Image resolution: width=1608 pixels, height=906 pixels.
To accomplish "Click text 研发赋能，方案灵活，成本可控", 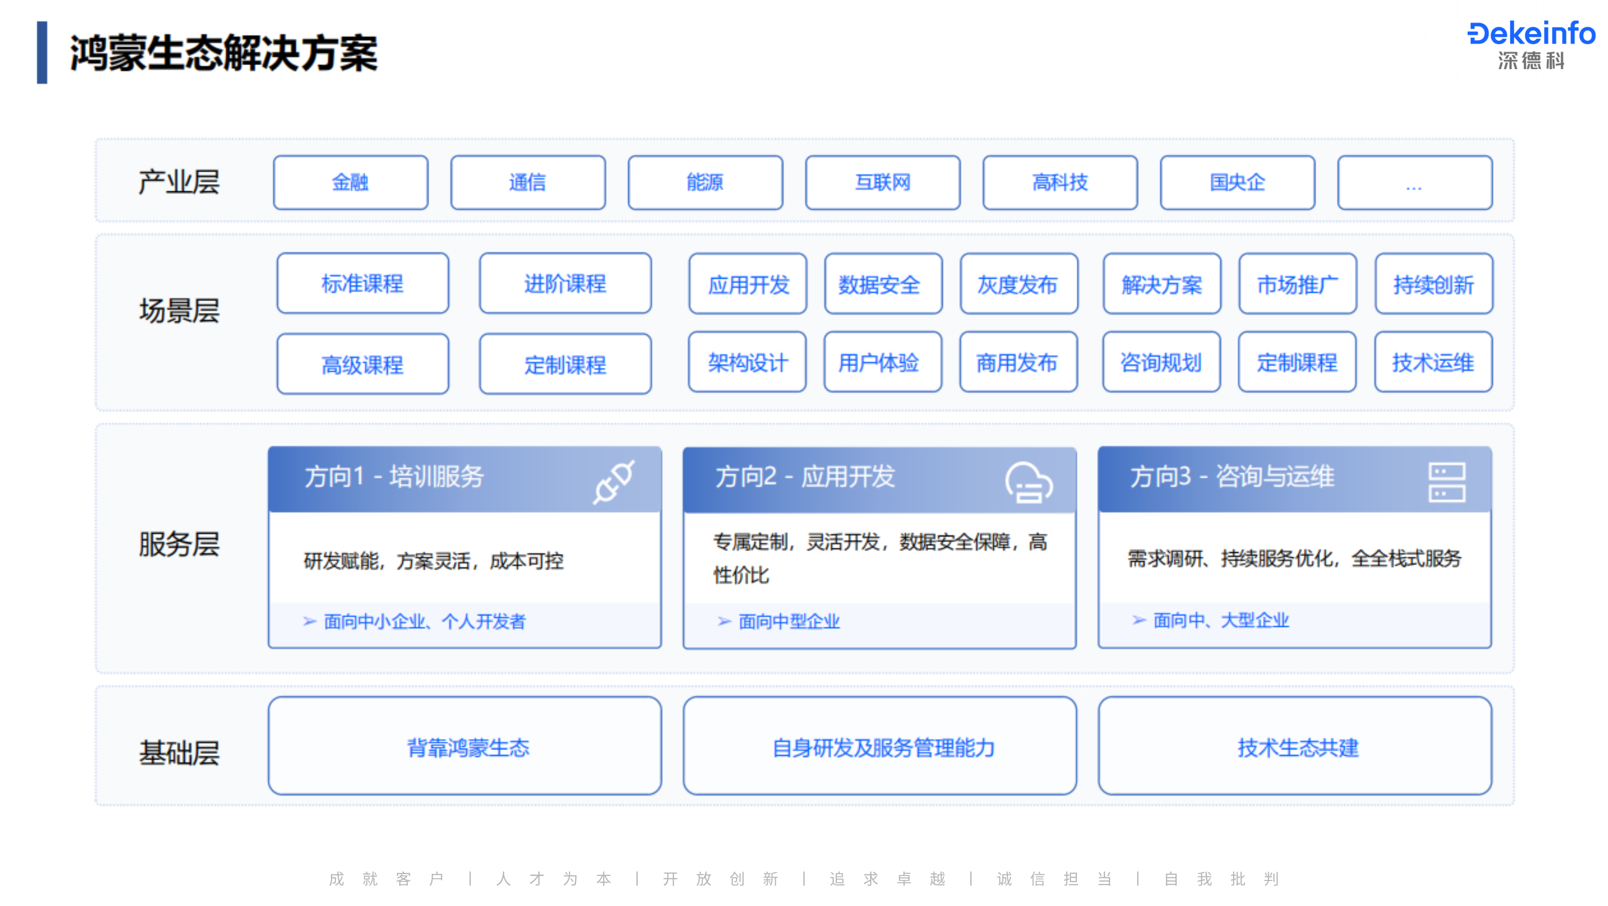I will 433,561.
